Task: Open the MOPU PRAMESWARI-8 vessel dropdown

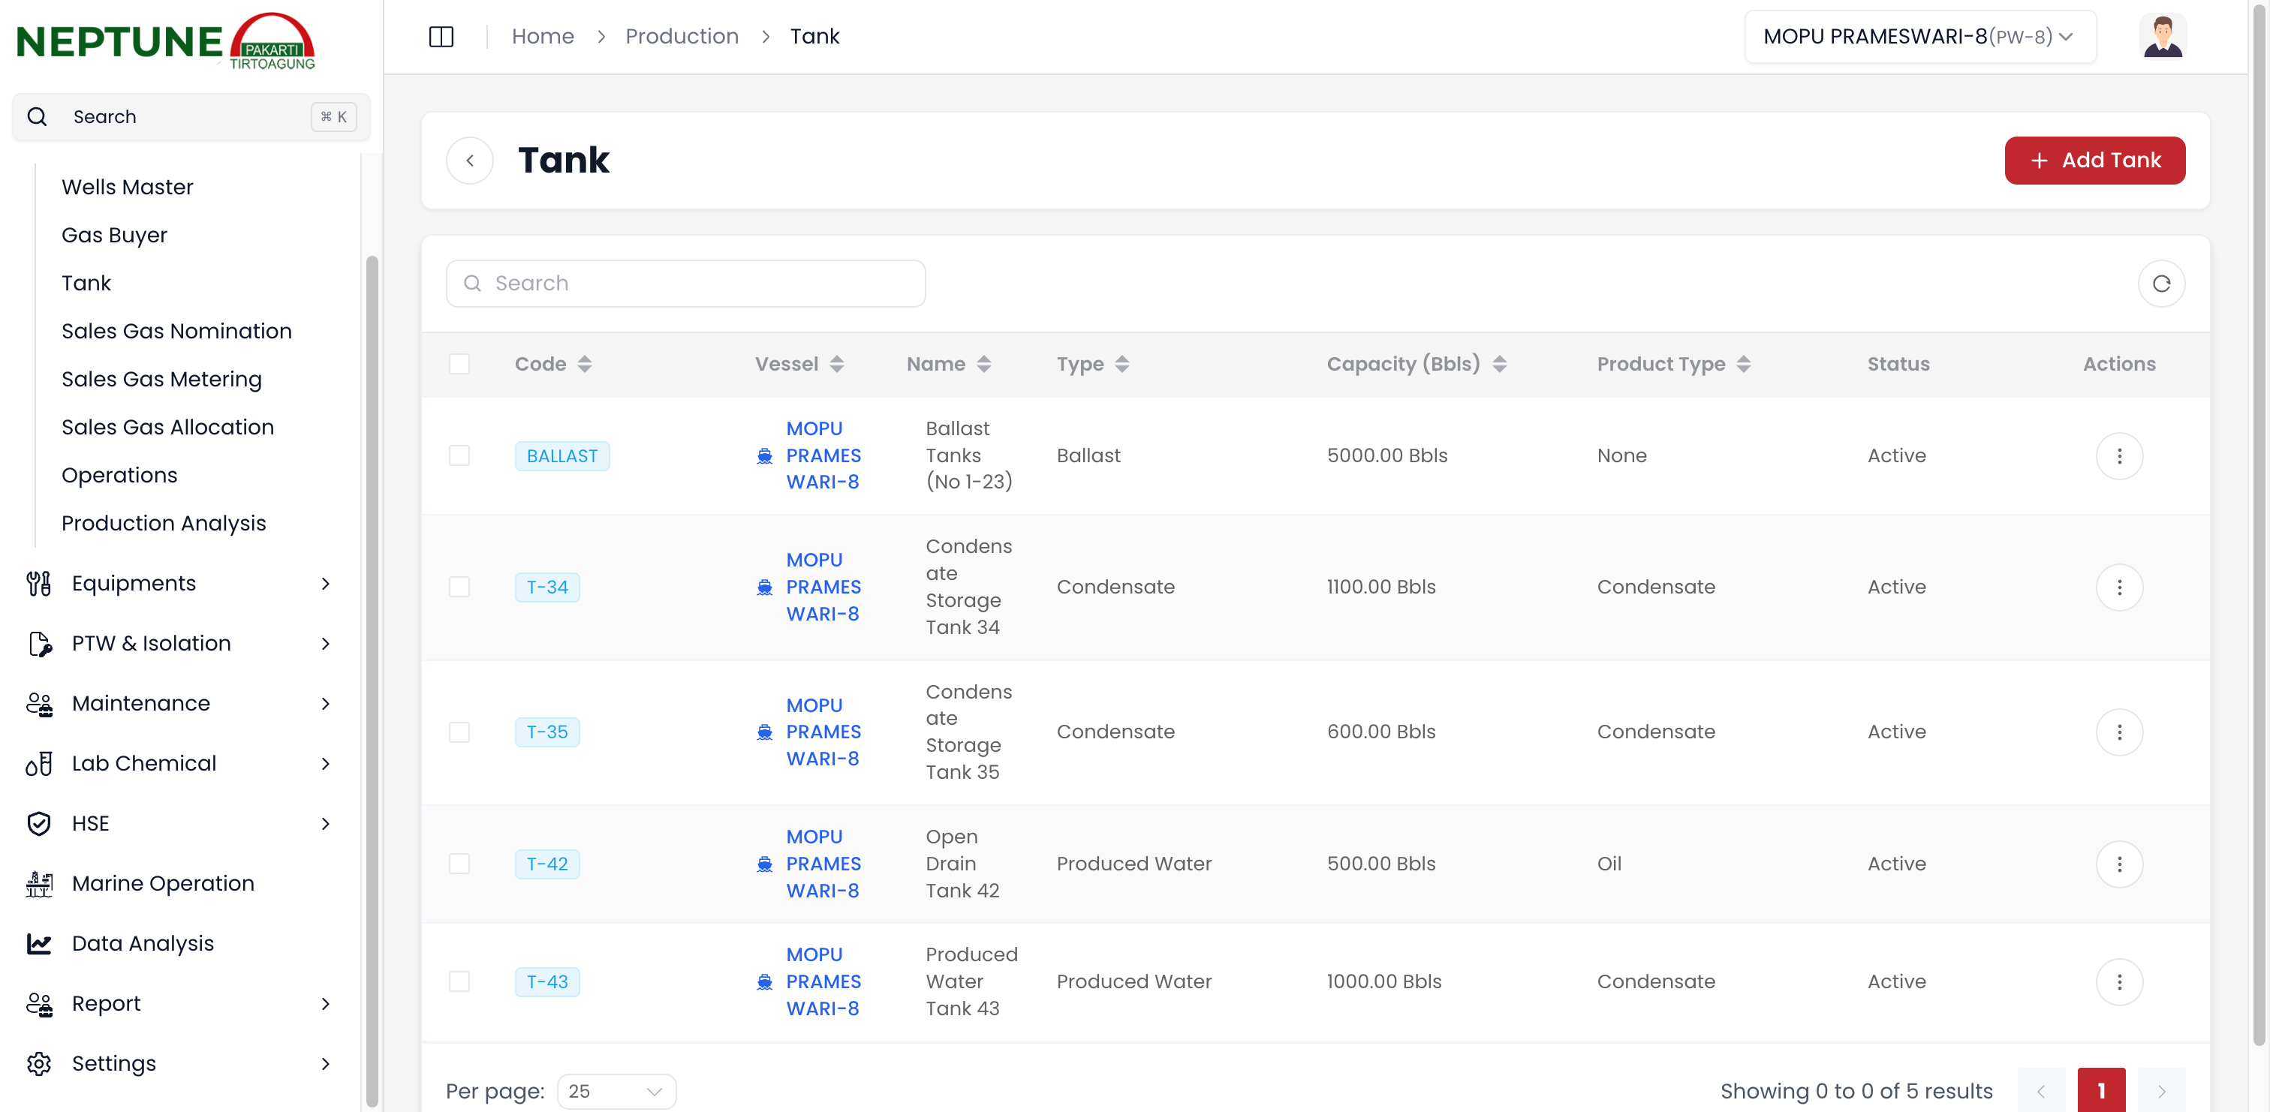Action: [1919, 36]
